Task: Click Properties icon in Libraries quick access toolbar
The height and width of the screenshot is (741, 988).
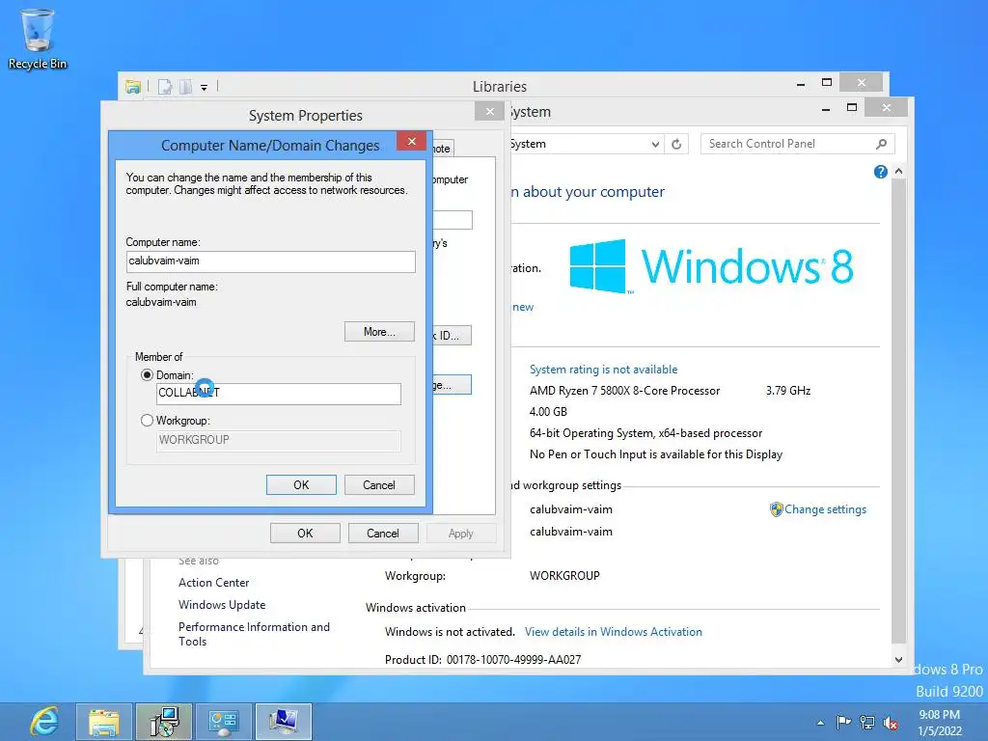Action: coord(164,86)
